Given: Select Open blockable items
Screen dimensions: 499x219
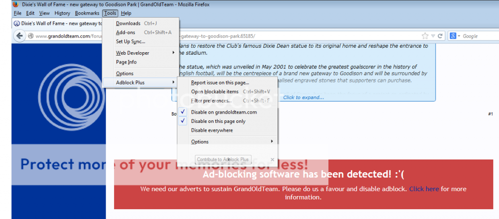Looking at the screenshot, I should point(227,92).
